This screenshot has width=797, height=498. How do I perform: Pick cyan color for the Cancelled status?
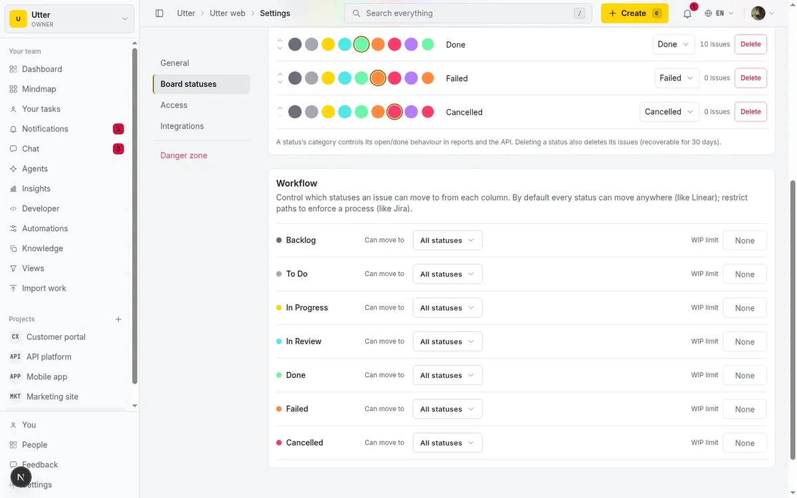345,112
